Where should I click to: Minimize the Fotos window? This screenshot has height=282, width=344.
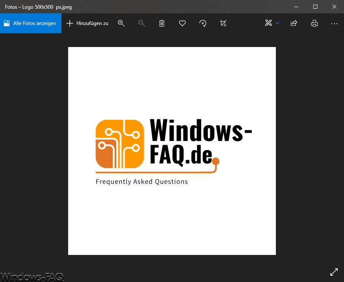click(x=296, y=7)
